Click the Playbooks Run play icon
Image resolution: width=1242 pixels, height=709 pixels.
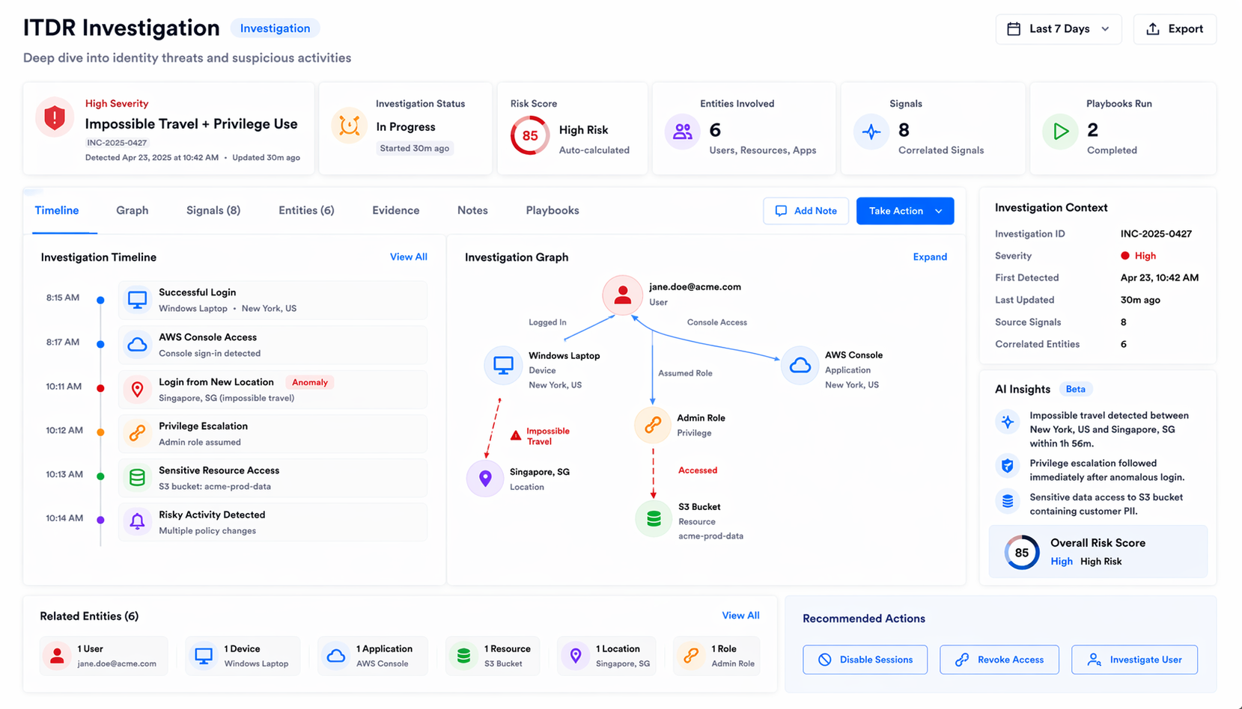click(1060, 132)
